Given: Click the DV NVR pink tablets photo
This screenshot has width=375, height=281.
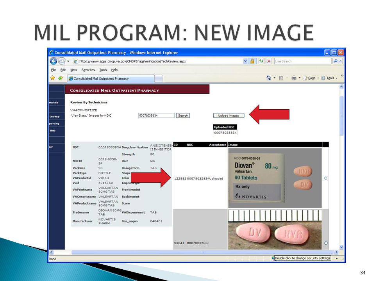Looking at the screenshot, I should click(275, 229).
